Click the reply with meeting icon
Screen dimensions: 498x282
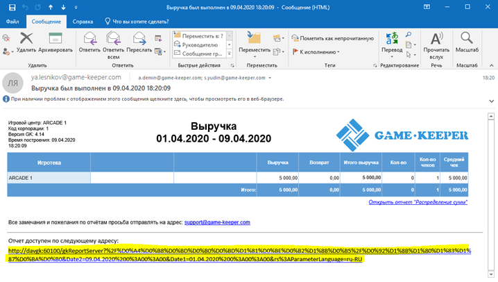[x=158, y=38]
